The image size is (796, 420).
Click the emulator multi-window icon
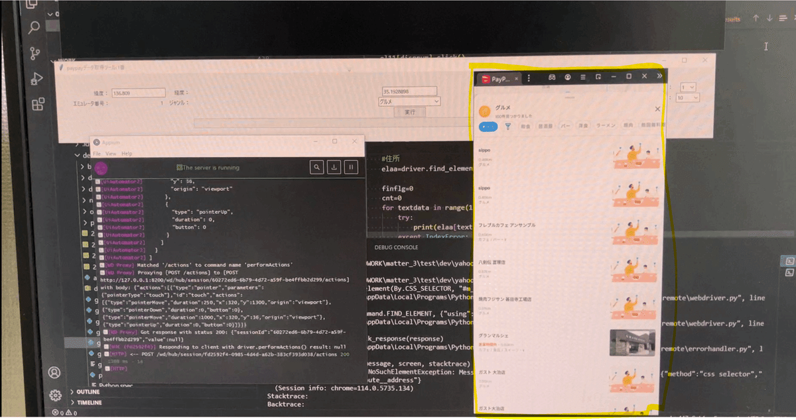[598, 77]
